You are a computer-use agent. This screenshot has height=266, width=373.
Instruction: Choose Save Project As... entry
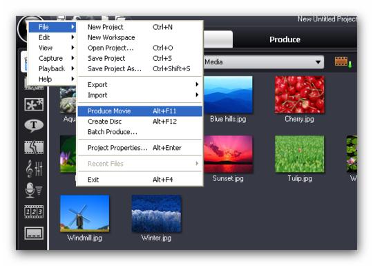pyautogui.click(x=140, y=69)
